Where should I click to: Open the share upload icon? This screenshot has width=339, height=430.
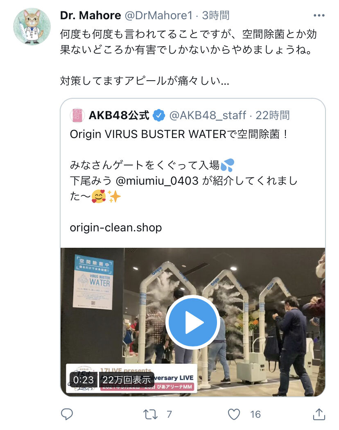click(x=319, y=414)
